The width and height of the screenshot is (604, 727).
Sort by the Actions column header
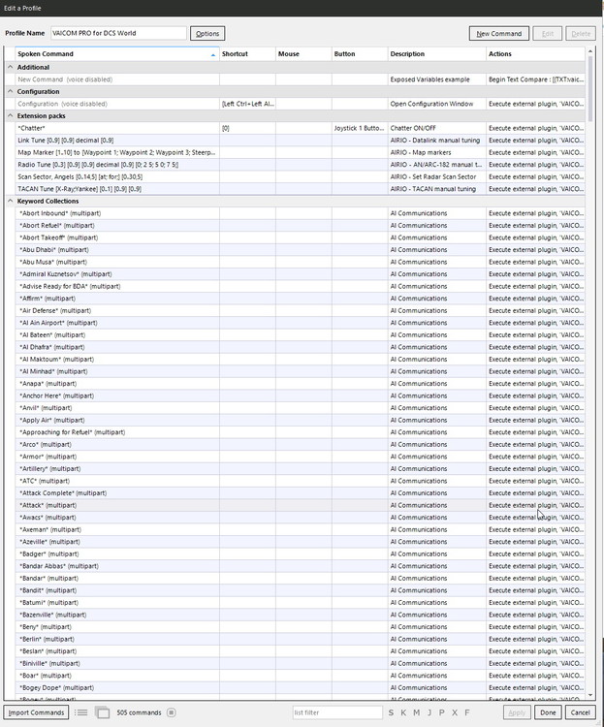[535, 53]
